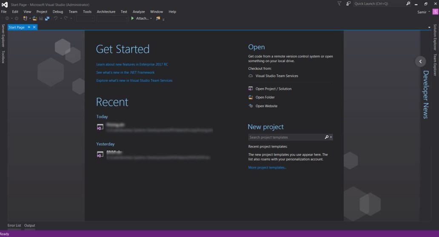Click the New Project toolbar icon
This screenshot has height=237, width=439.
click(25, 18)
